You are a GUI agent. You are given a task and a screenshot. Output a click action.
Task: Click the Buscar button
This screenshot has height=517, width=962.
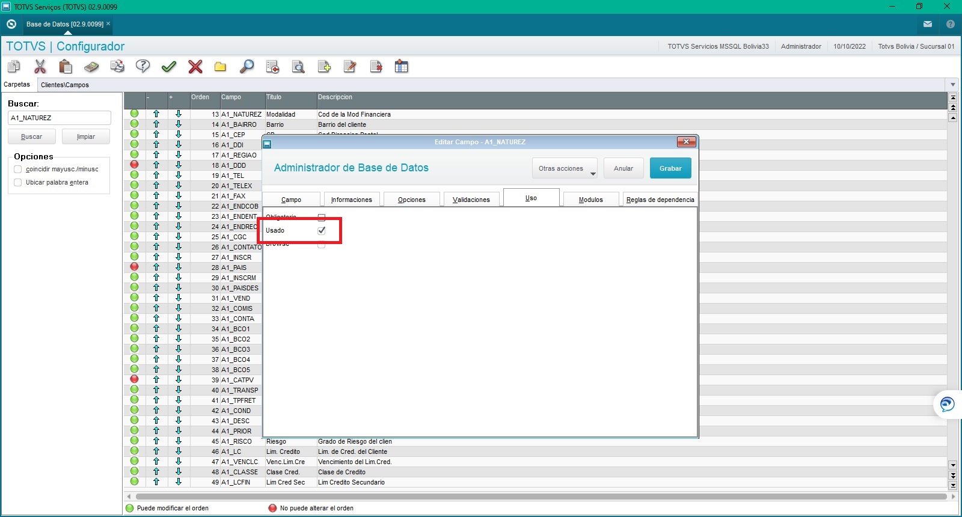tap(32, 136)
